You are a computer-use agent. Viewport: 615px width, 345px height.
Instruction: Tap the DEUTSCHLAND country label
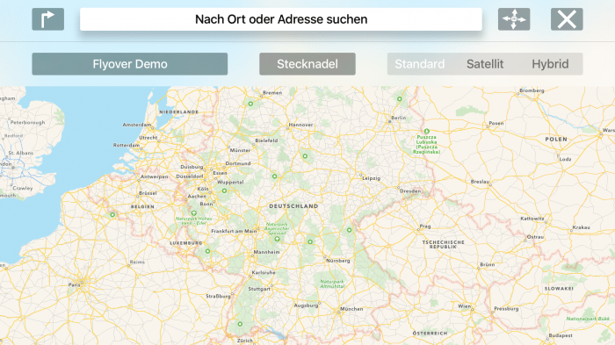[x=293, y=206]
